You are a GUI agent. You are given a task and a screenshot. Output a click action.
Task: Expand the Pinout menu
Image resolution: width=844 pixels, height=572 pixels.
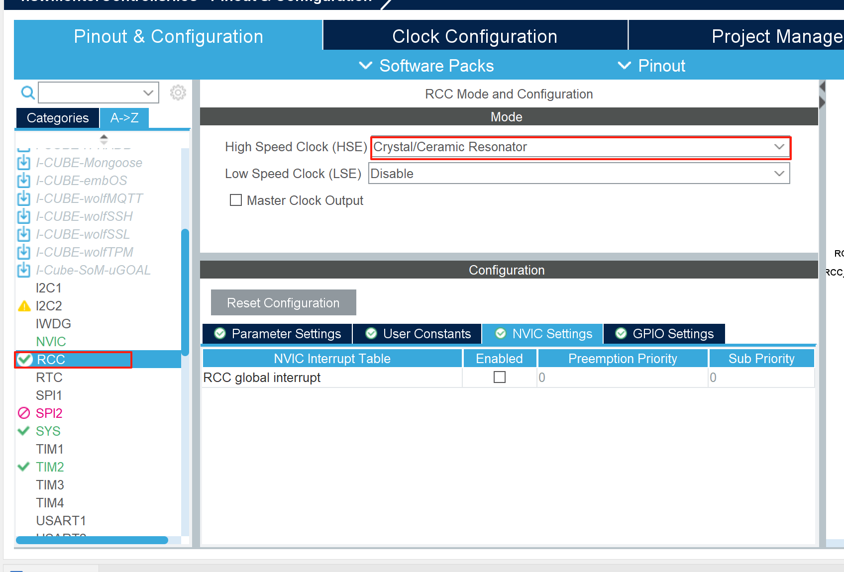pyautogui.click(x=652, y=66)
